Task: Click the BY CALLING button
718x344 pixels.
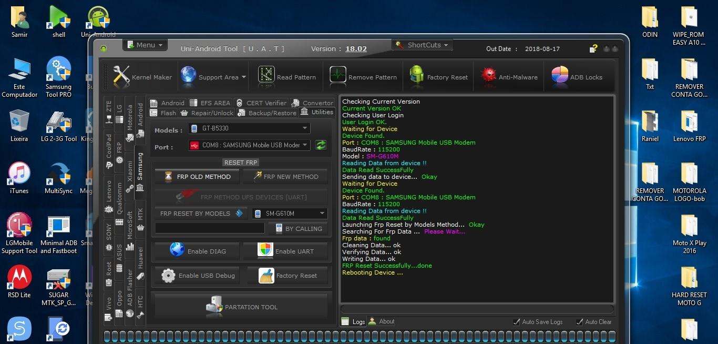Action: click(298, 229)
